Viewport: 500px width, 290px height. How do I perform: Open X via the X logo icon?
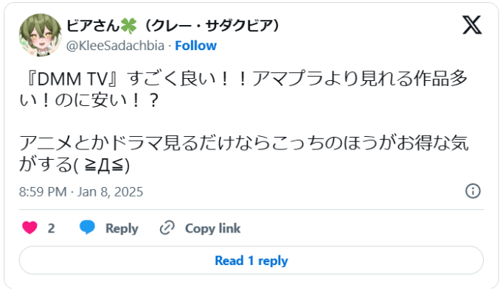(x=472, y=25)
